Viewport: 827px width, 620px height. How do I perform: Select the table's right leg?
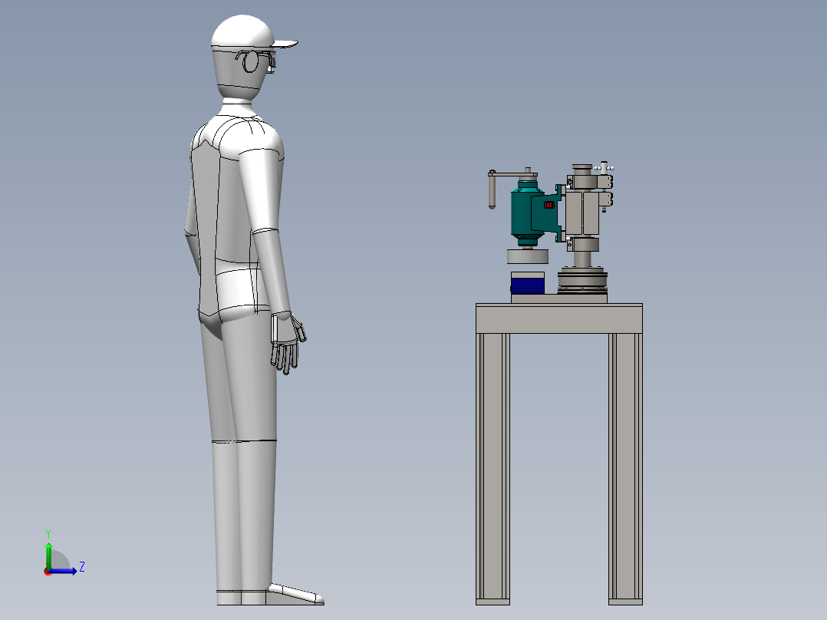[x=625, y=469]
